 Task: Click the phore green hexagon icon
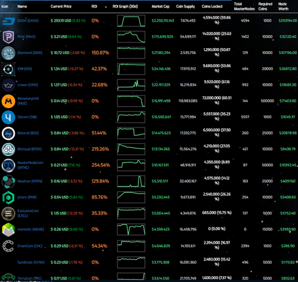(8, 197)
